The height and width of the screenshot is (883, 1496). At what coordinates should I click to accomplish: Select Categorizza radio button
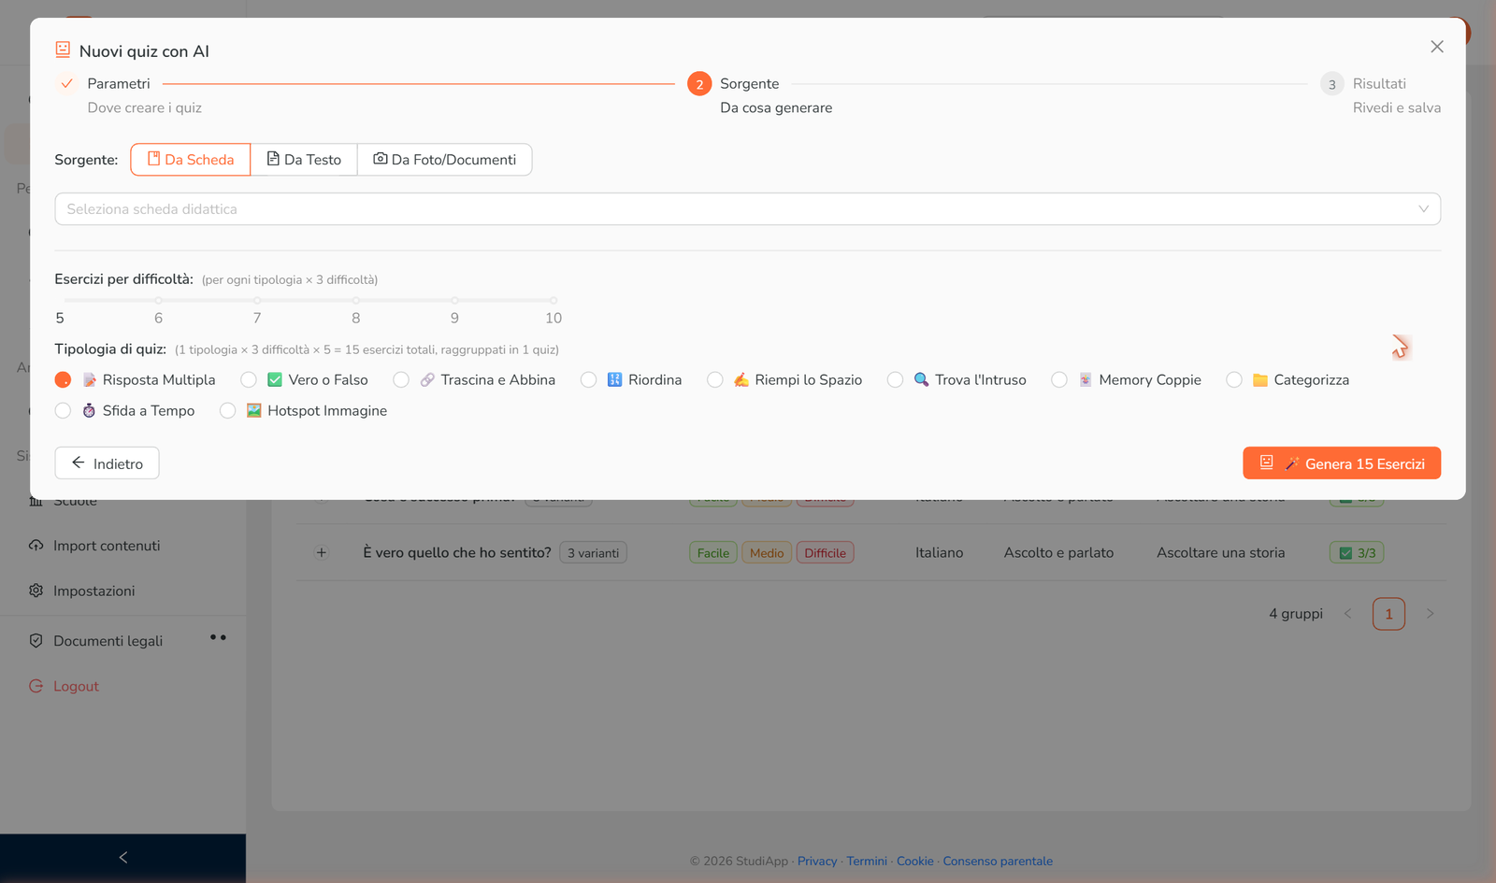pyautogui.click(x=1234, y=380)
